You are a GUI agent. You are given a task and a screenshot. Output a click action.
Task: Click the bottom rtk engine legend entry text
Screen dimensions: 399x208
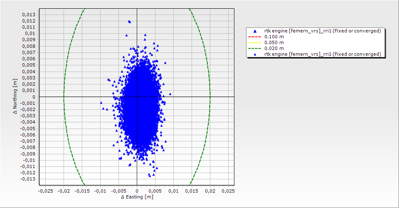323,54
